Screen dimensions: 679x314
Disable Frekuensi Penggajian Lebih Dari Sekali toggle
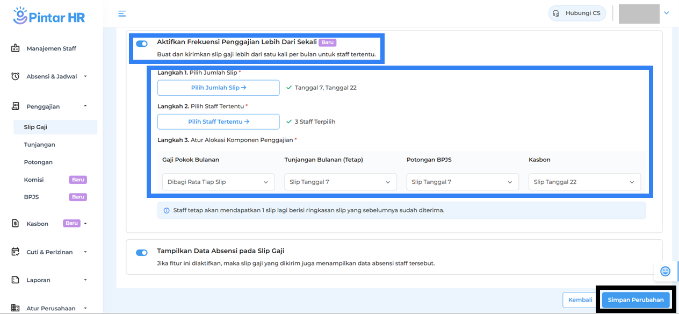click(x=142, y=44)
